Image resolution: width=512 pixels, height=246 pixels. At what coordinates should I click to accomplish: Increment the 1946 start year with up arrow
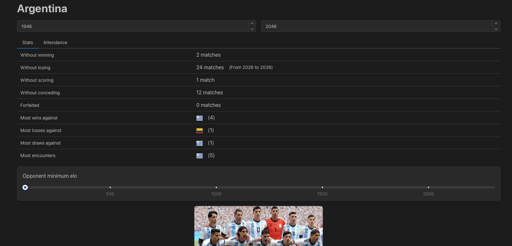click(252, 24)
